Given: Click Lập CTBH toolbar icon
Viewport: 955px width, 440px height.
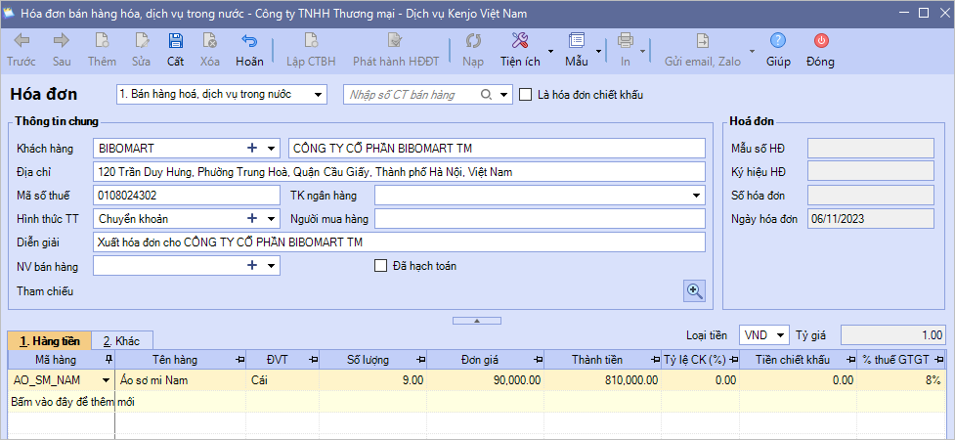Looking at the screenshot, I should point(311,41).
